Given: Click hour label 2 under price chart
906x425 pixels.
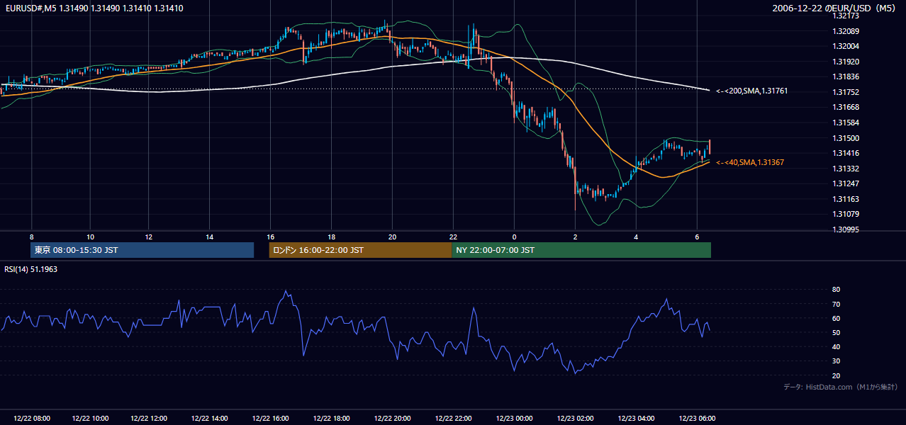Looking at the screenshot, I should [575, 237].
